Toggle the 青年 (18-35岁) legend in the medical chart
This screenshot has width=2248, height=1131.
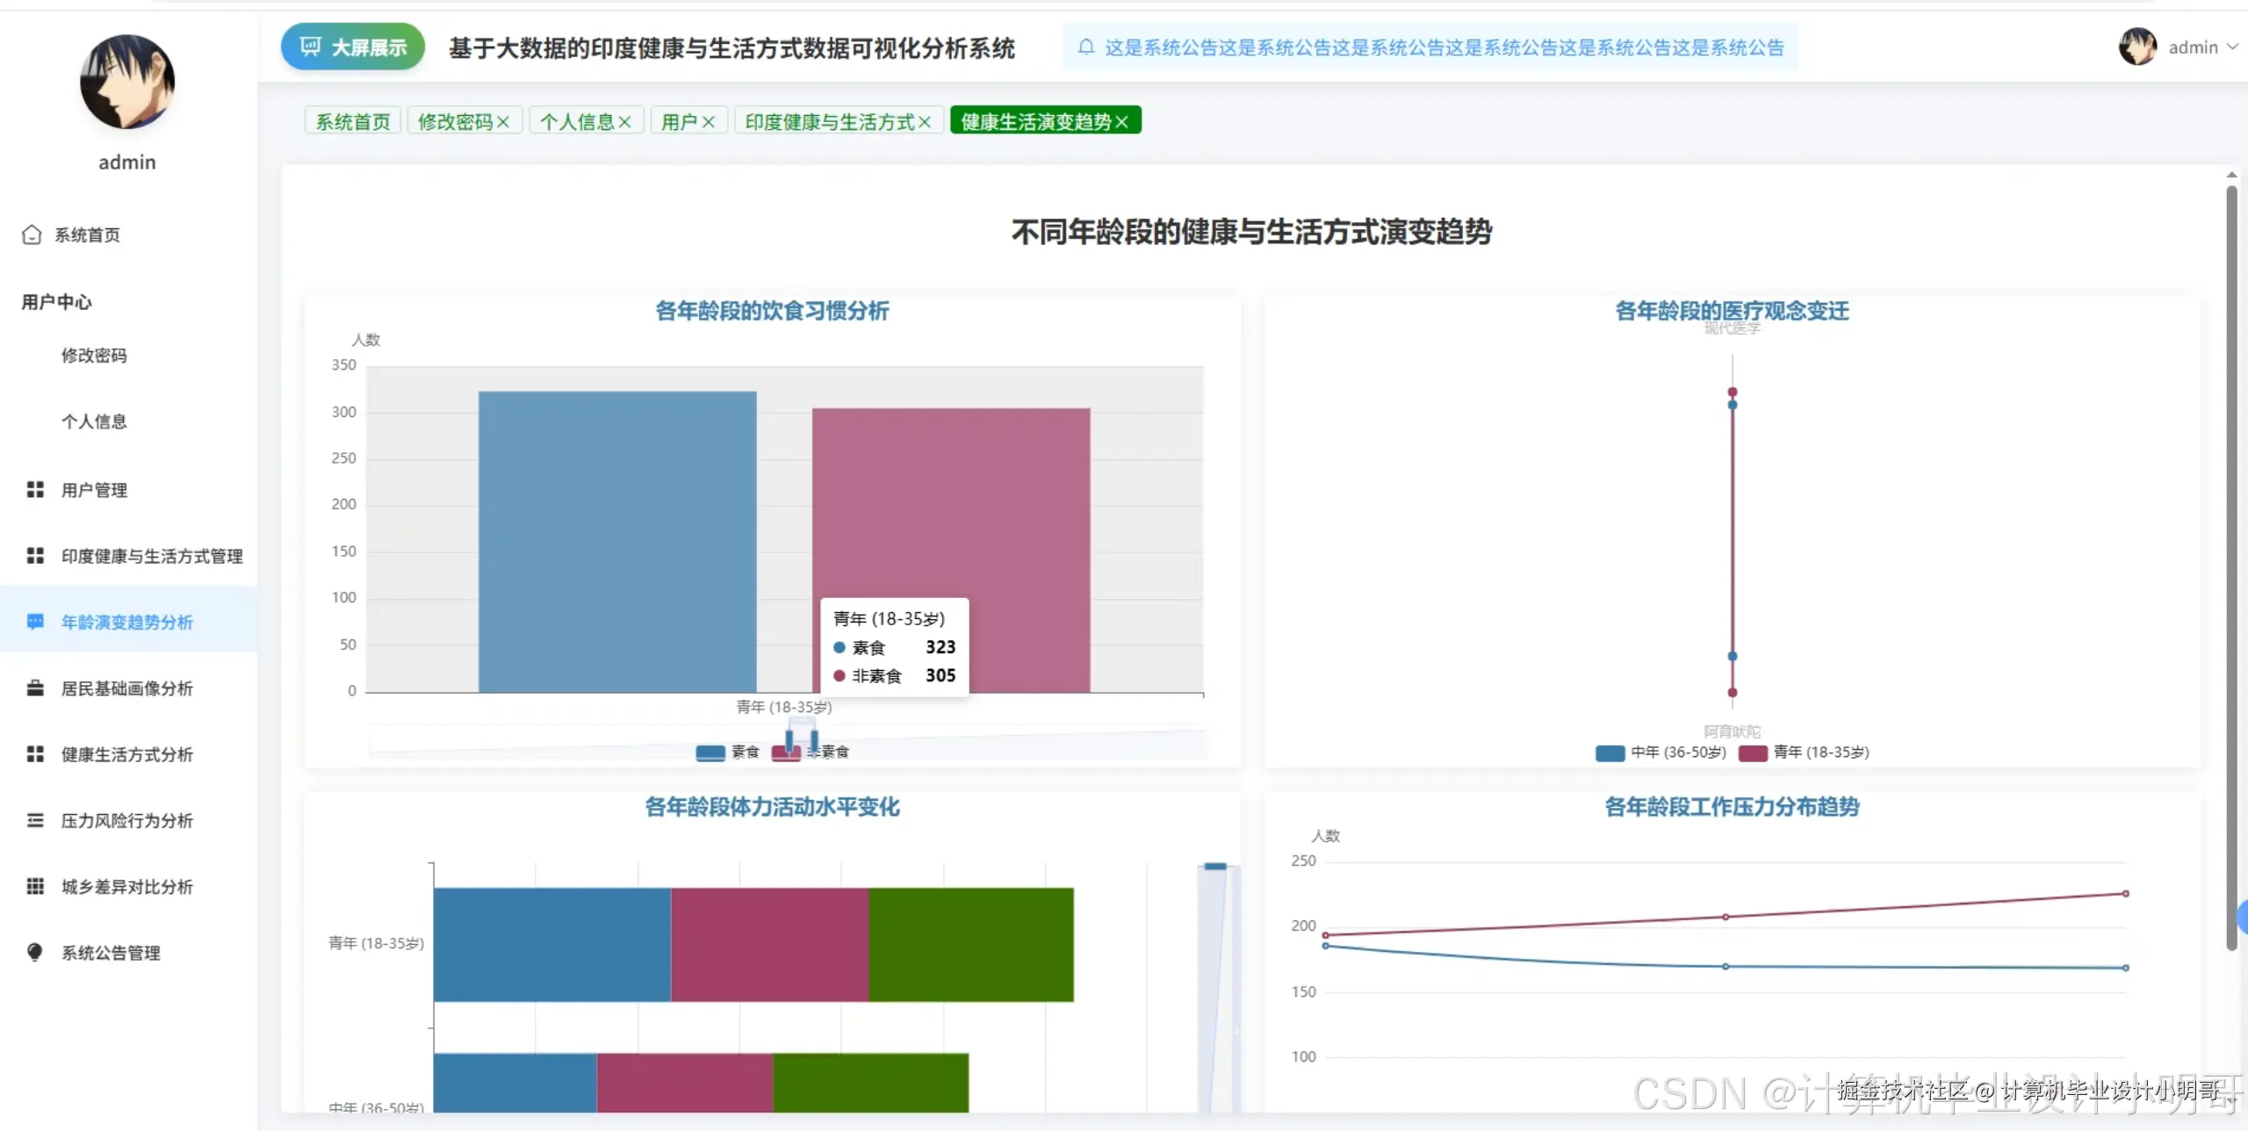[1753, 753]
